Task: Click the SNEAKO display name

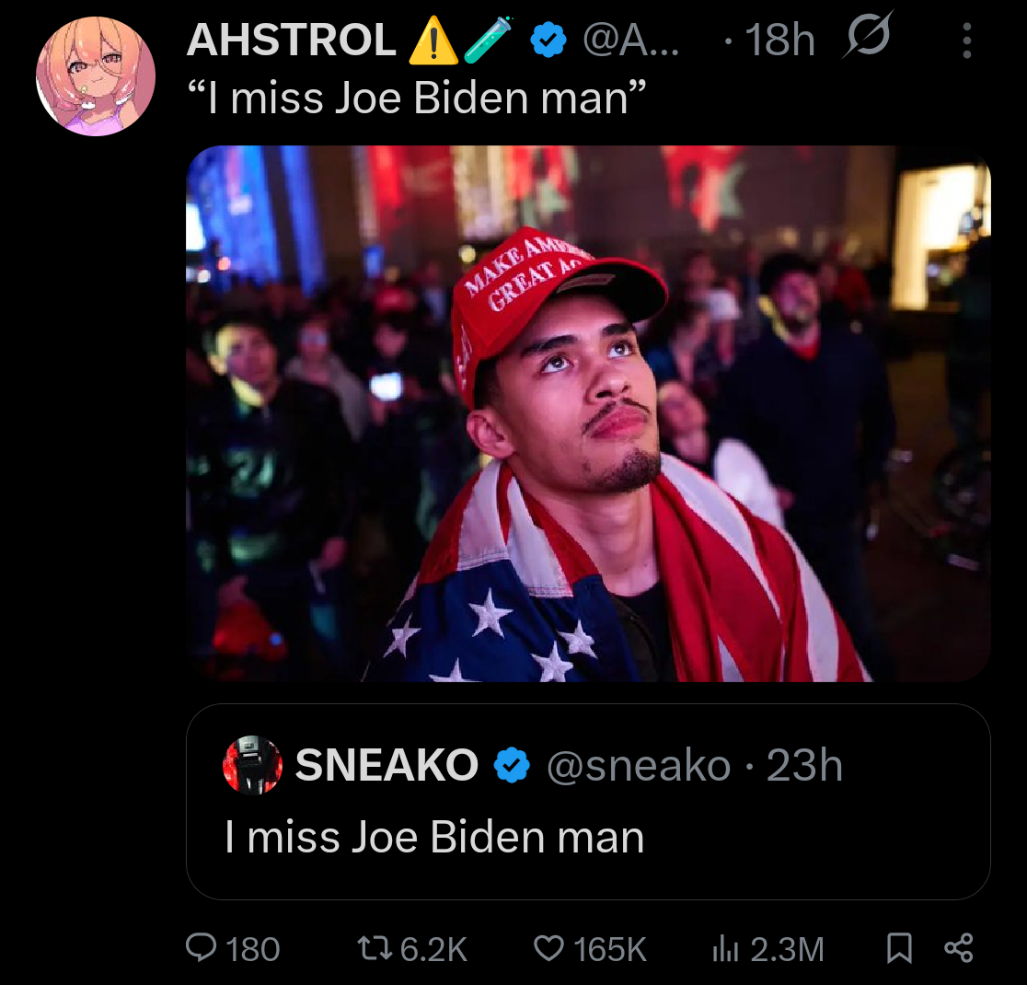Action: point(387,765)
